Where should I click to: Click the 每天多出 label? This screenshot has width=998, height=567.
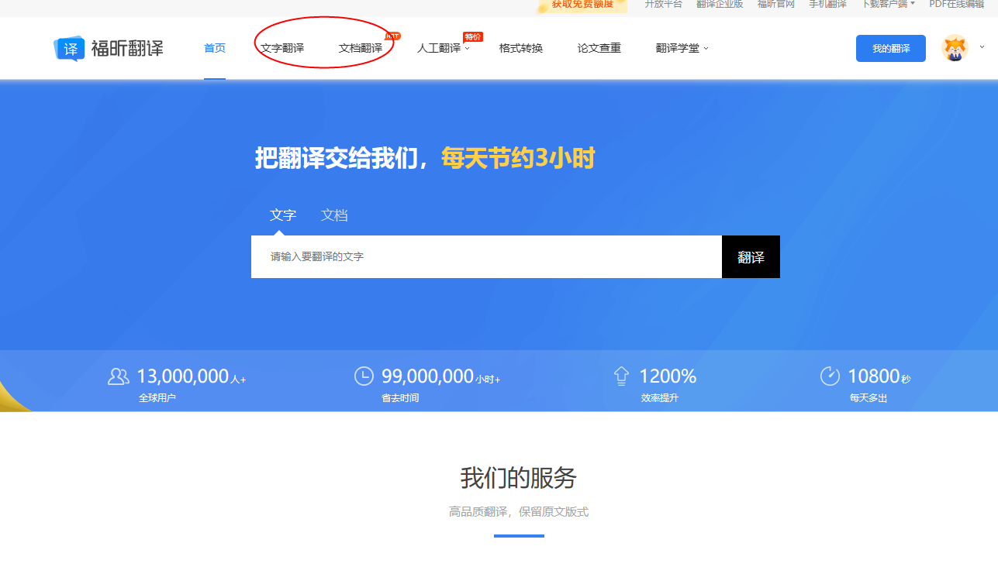coord(868,398)
